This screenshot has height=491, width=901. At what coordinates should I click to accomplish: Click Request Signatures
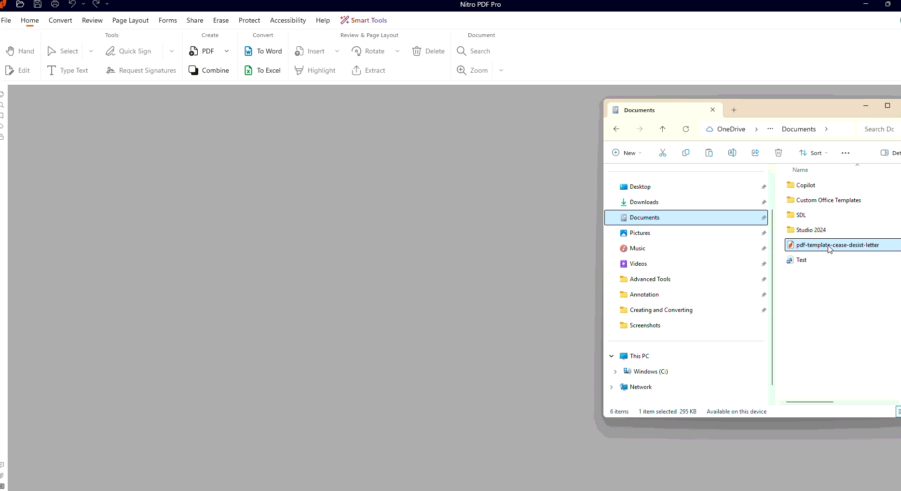[141, 70]
